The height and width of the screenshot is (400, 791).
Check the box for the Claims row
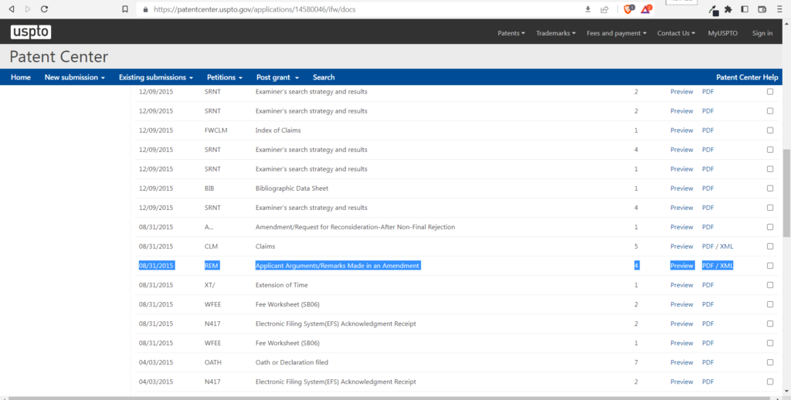tap(769, 246)
